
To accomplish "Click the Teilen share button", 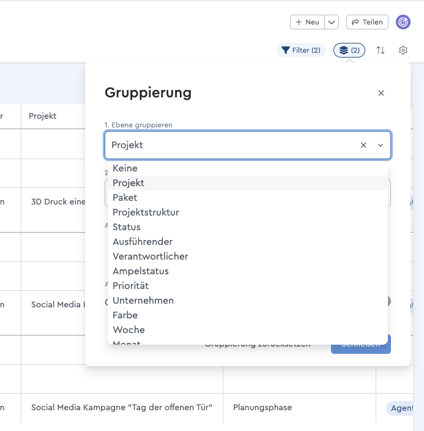I will tap(367, 22).
